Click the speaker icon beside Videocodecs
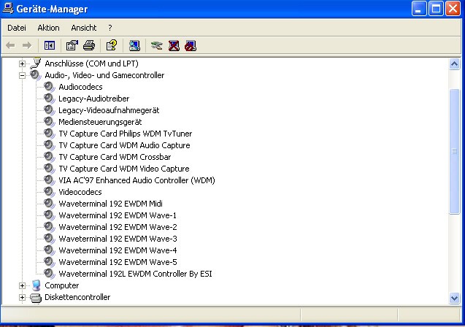 tap(49, 192)
